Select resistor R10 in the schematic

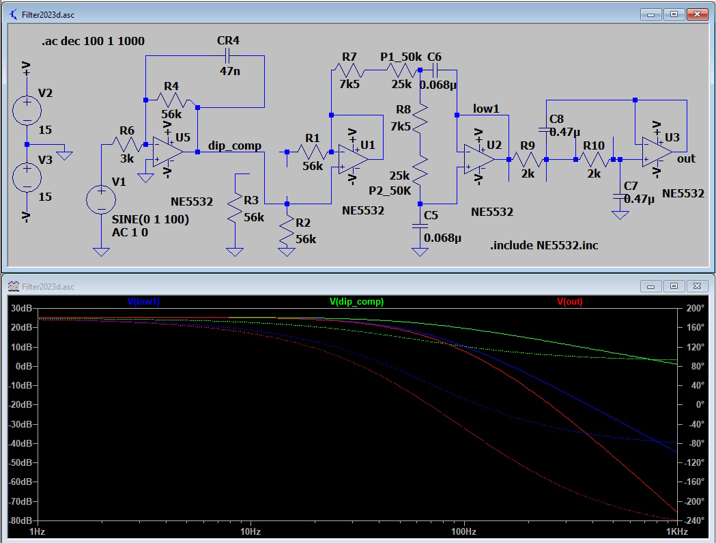click(x=594, y=159)
